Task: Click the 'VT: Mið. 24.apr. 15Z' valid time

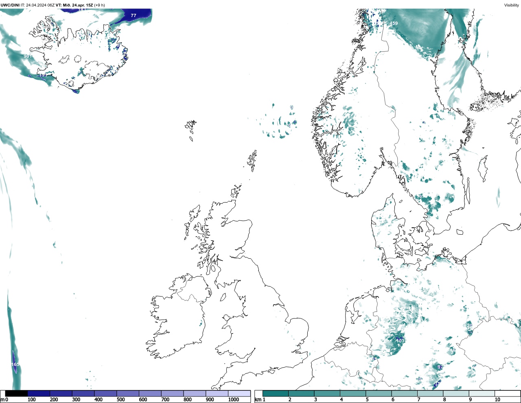Action: tap(74, 5)
